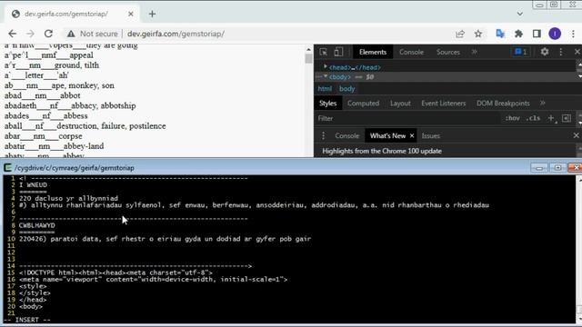582x327 pixels.
Task: Open the Computed pane tab
Action: 363,104
